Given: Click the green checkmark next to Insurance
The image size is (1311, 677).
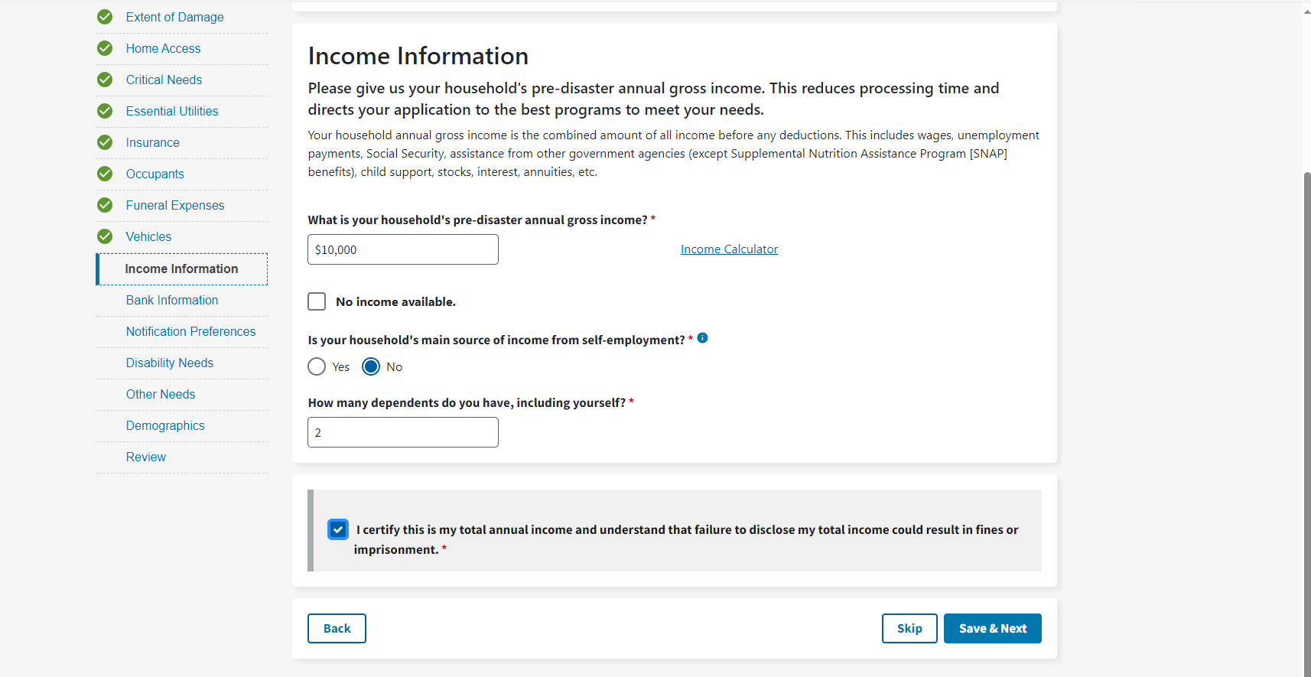Looking at the screenshot, I should point(105,142).
